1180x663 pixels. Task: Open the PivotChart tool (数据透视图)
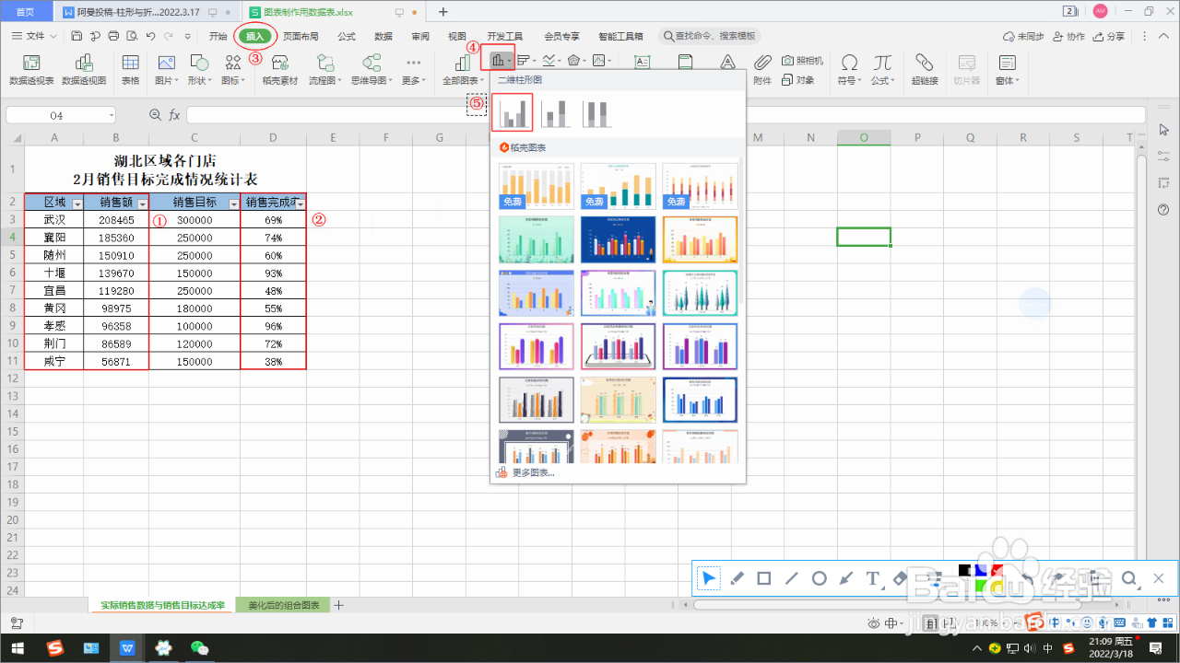coord(84,70)
